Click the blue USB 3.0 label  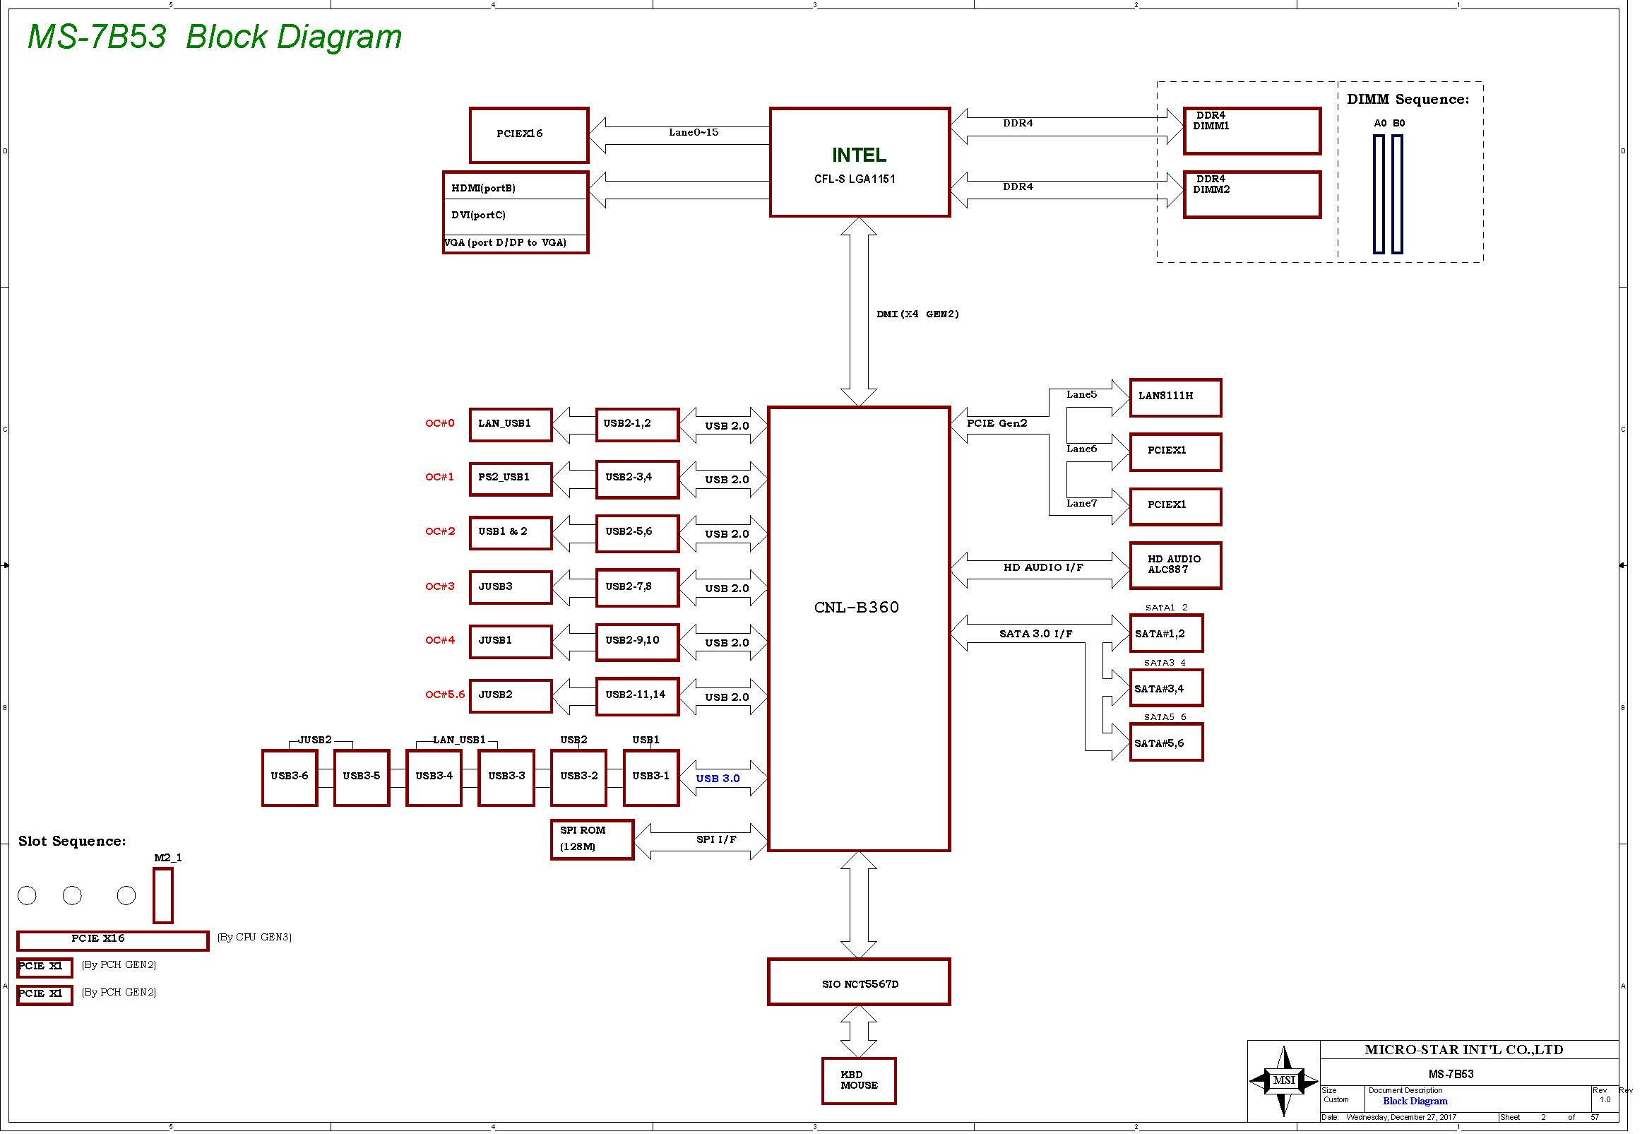718,778
